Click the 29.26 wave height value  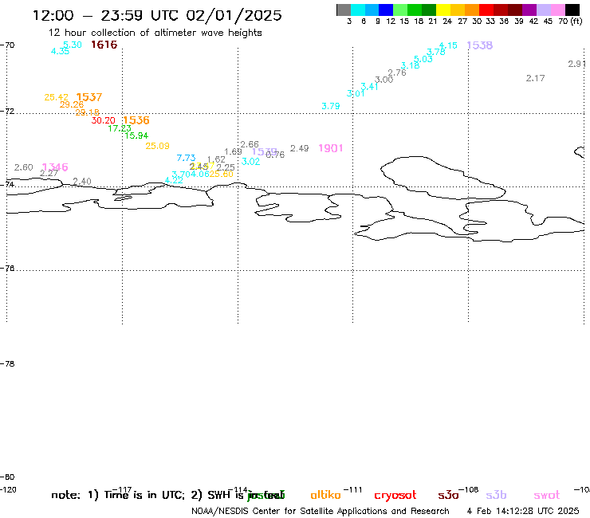tap(72, 104)
